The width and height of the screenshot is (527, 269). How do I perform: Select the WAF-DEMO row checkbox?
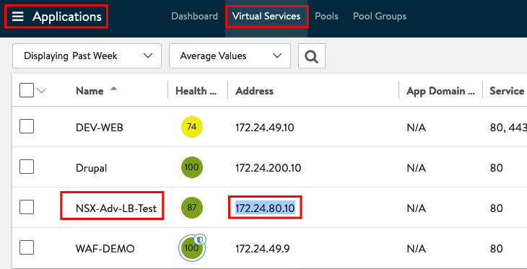(27, 247)
